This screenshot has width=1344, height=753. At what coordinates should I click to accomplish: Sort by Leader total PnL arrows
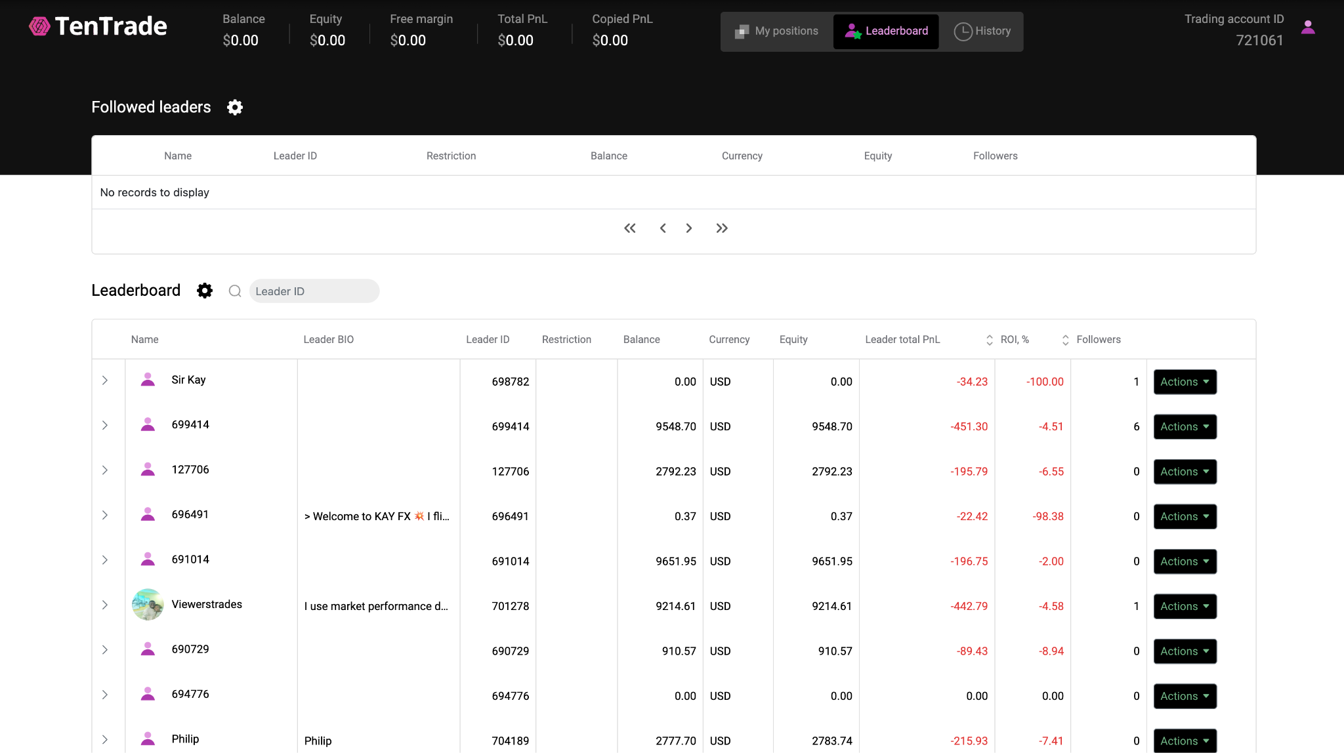pyautogui.click(x=990, y=340)
